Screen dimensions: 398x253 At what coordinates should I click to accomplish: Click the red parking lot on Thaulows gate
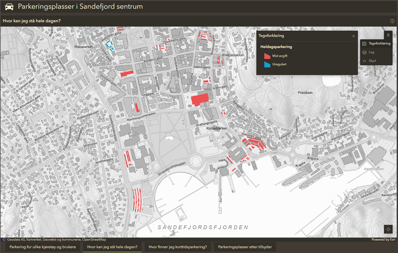click(x=254, y=144)
